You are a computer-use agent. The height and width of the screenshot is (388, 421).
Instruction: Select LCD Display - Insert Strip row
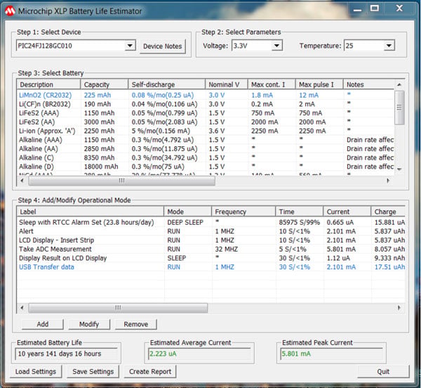coord(211,240)
